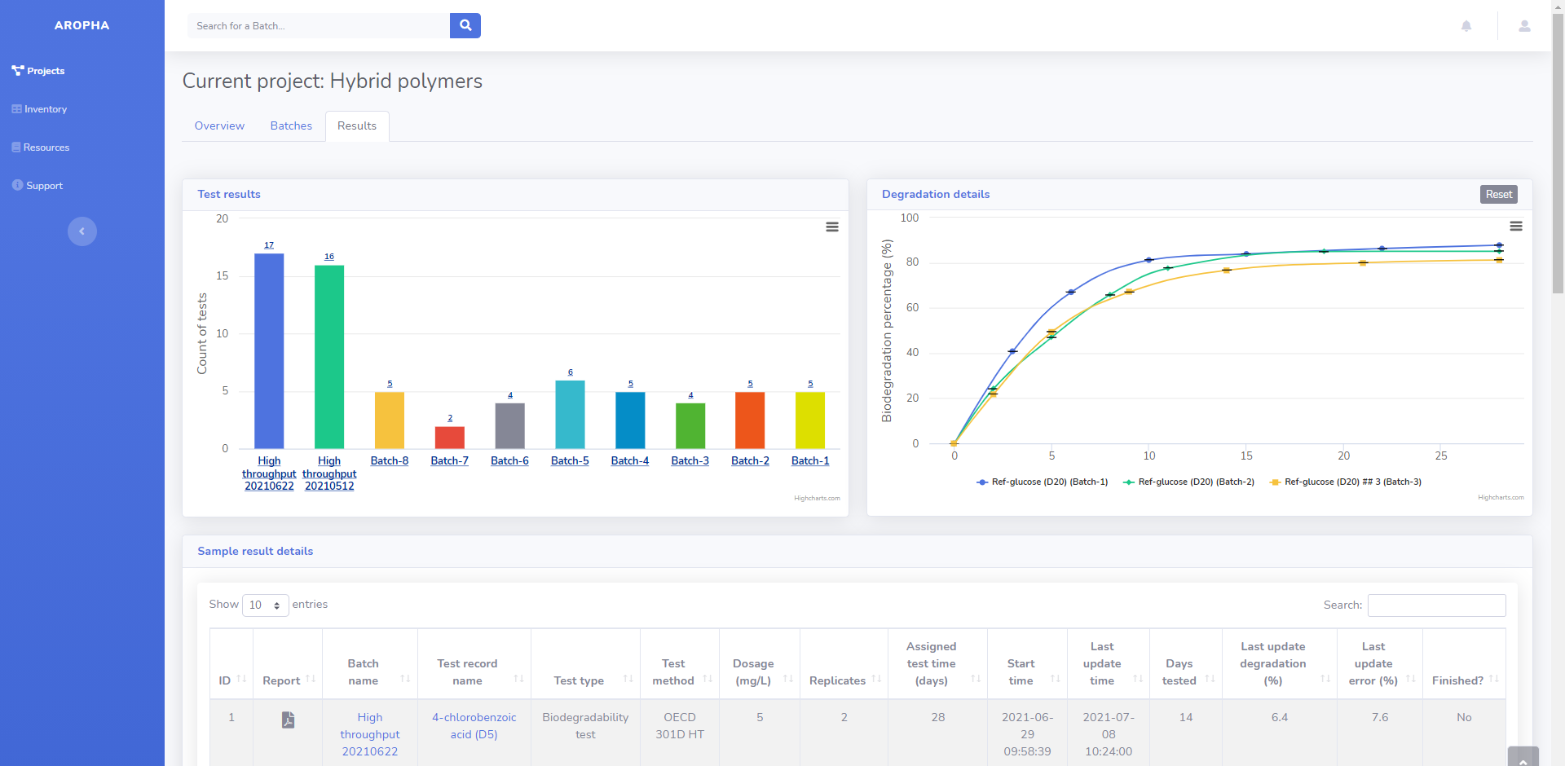Open the Show entries dropdown
The width and height of the screenshot is (1565, 766).
[x=265, y=605]
